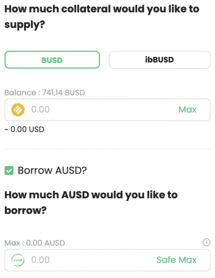Click the 0.00 placeholder in BUSD field

40,109
